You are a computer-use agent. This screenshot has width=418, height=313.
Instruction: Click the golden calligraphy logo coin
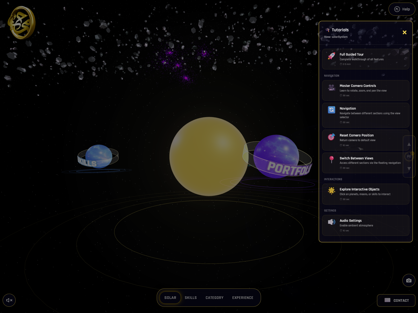coord(22,23)
